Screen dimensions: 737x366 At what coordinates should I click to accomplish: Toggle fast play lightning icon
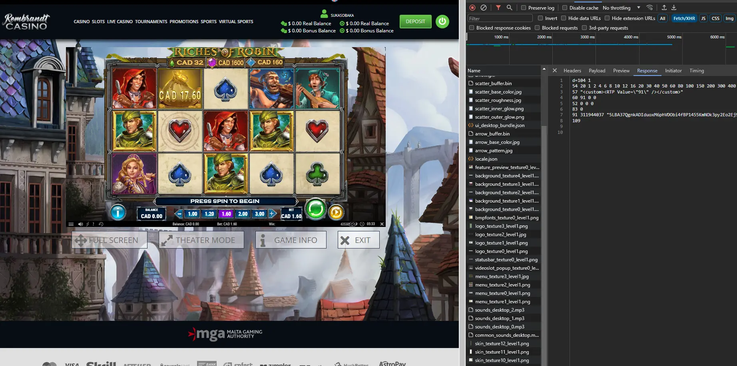[88, 224]
